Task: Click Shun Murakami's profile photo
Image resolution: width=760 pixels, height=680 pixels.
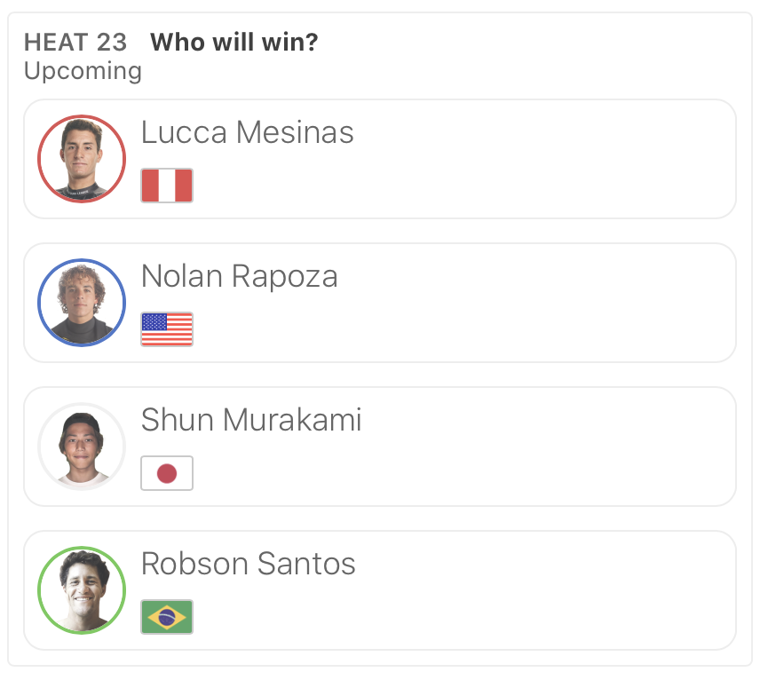Action: tap(82, 447)
